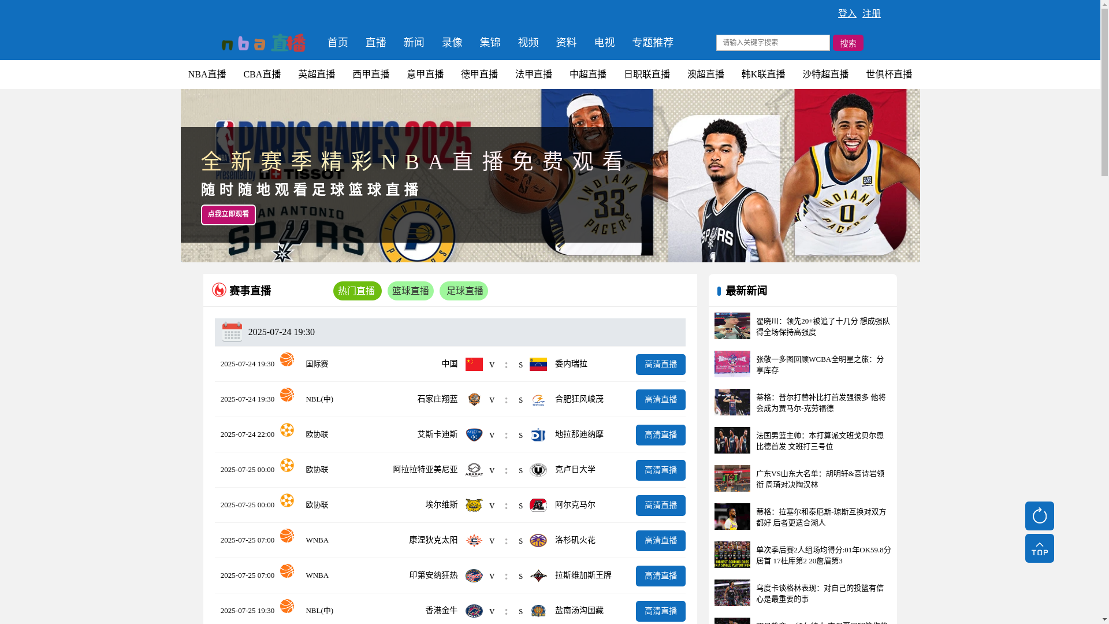The width and height of the screenshot is (1109, 624).
Task: Click the 注册 link
Action: pyautogui.click(x=872, y=13)
